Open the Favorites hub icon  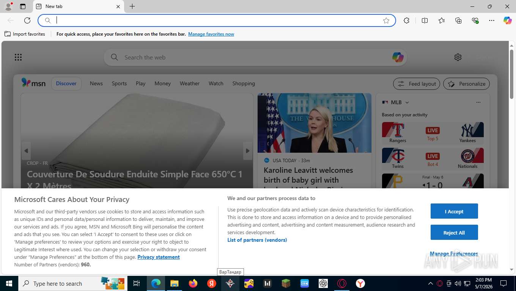pyautogui.click(x=442, y=20)
